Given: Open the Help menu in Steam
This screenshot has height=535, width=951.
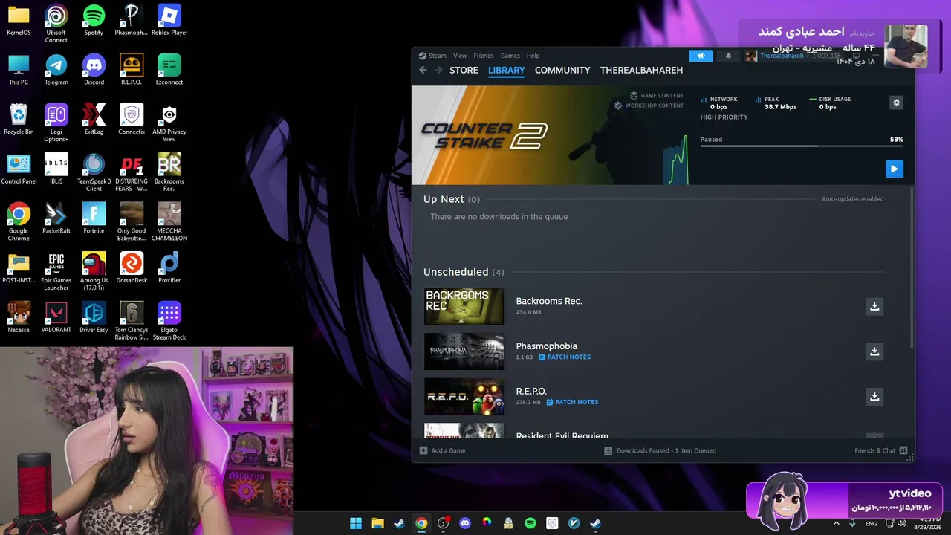Looking at the screenshot, I should click(x=533, y=56).
